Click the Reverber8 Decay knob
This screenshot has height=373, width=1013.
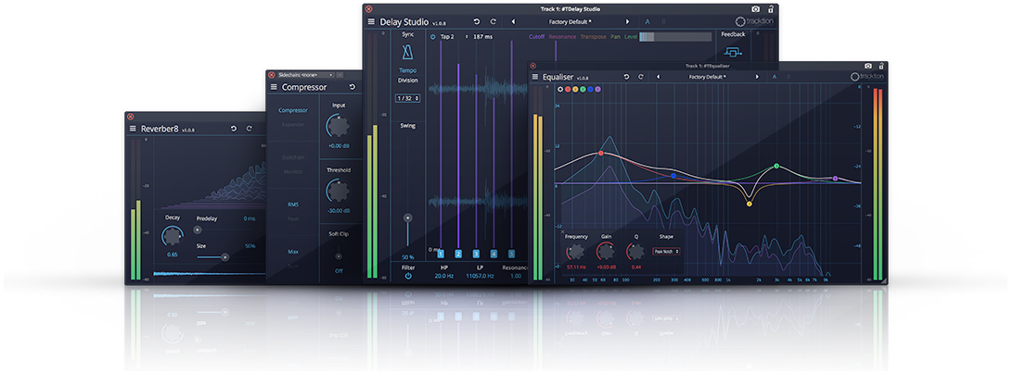(172, 236)
